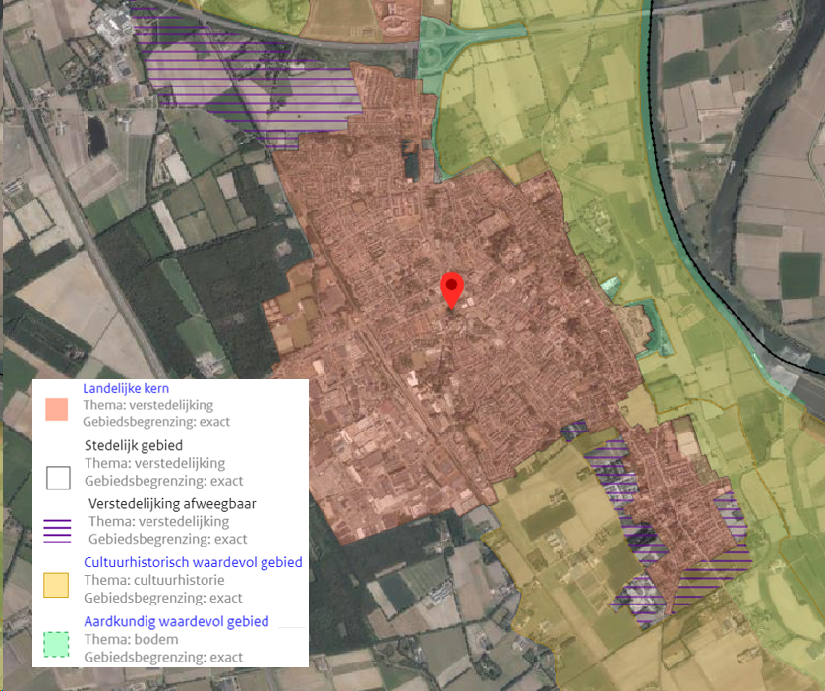The image size is (825, 691).
Task: Click 'Thema: verstedelijking' under Verstedelijking afweegbaar
Action: [159, 521]
